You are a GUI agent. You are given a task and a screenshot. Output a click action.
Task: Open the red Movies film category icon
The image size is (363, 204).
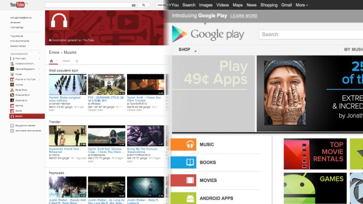pos(183,180)
